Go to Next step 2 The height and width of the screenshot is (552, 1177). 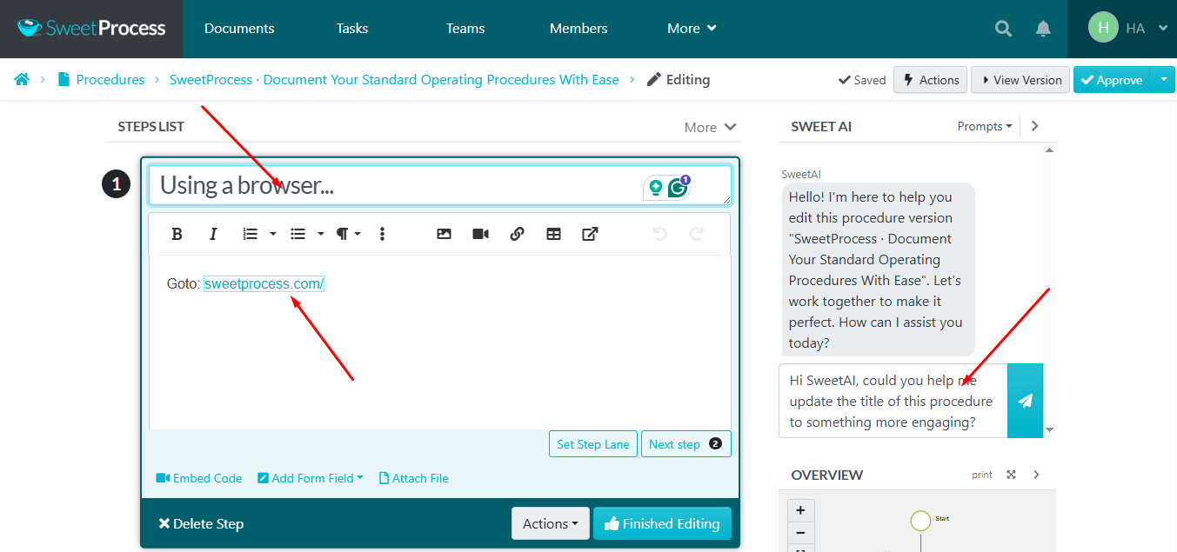pos(686,443)
